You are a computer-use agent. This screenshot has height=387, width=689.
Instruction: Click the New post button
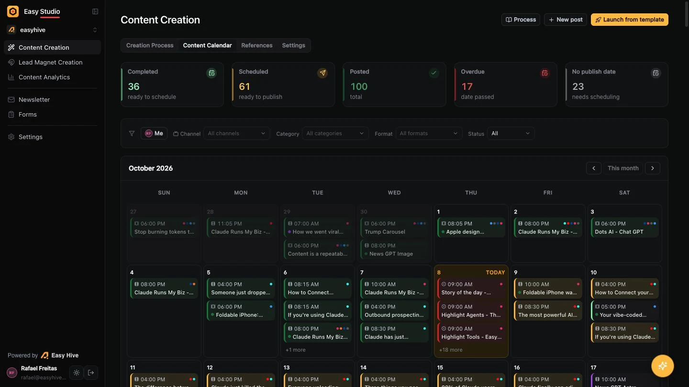(566, 20)
